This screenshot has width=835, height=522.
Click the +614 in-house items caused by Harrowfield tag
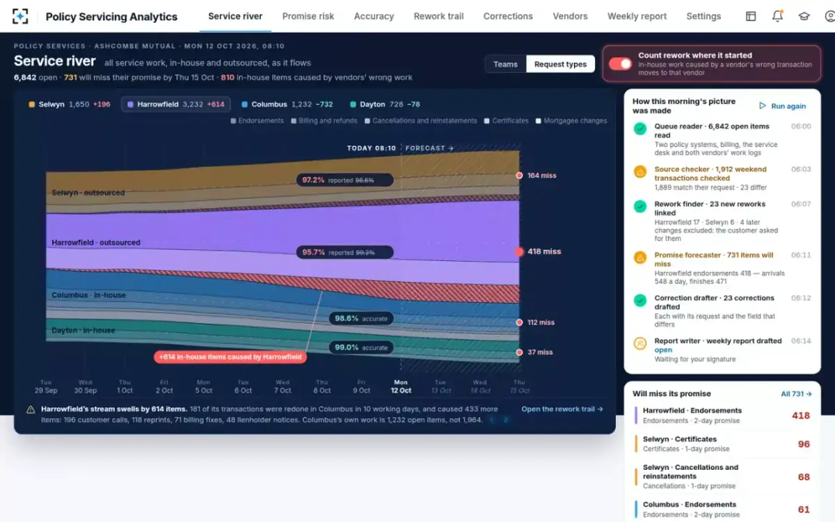click(x=230, y=357)
